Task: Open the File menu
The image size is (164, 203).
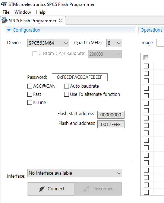Action: click(x=6, y=12)
